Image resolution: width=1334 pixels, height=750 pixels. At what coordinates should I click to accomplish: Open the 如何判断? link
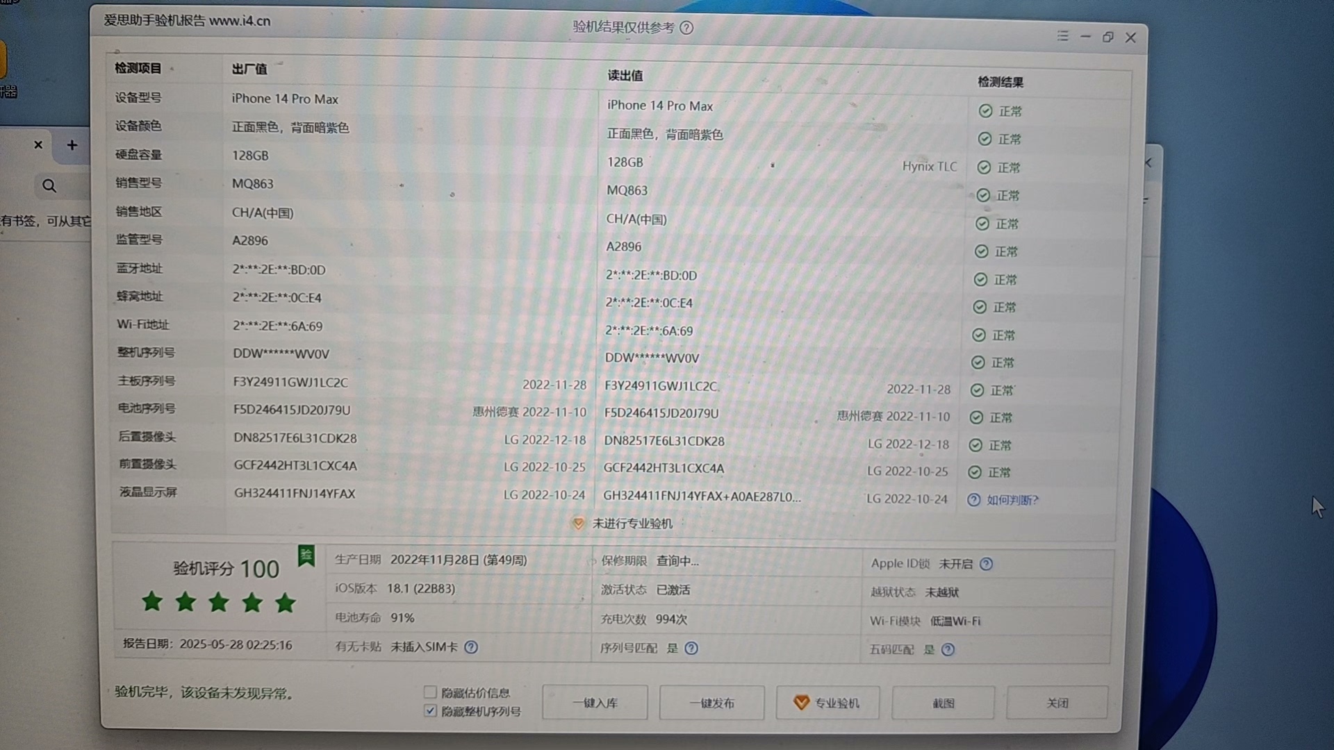(x=1012, y=500)
